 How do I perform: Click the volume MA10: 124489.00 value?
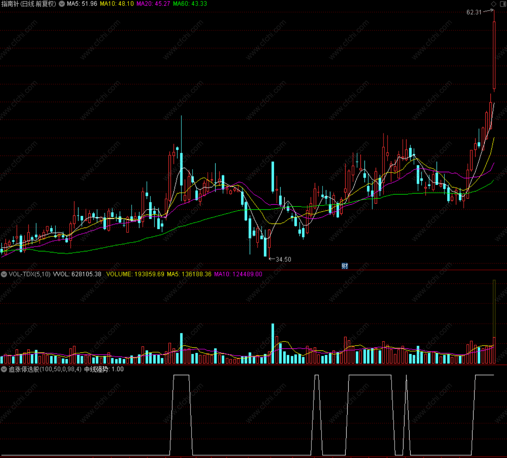coord(238,274)
